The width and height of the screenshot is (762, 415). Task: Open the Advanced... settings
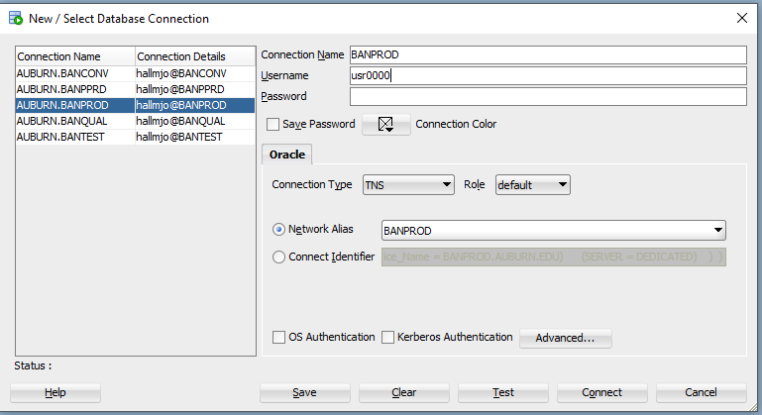pyautogui.click(x=565, y=338)
